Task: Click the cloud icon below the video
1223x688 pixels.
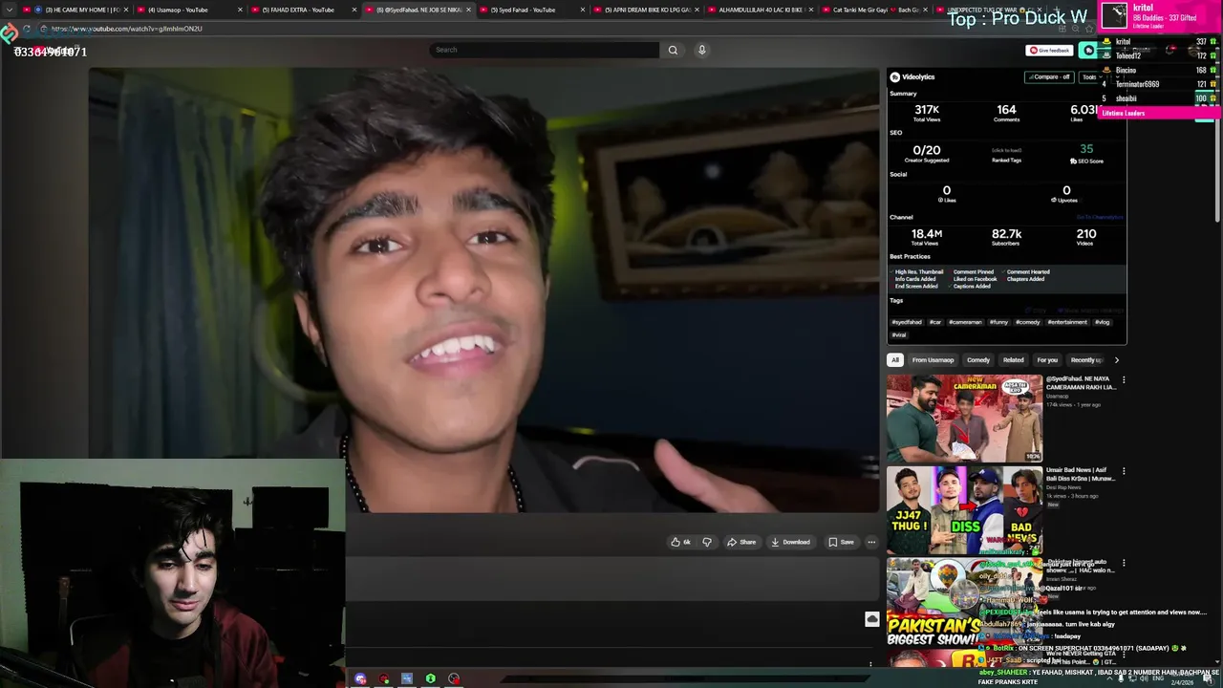Action: point(872,620)
